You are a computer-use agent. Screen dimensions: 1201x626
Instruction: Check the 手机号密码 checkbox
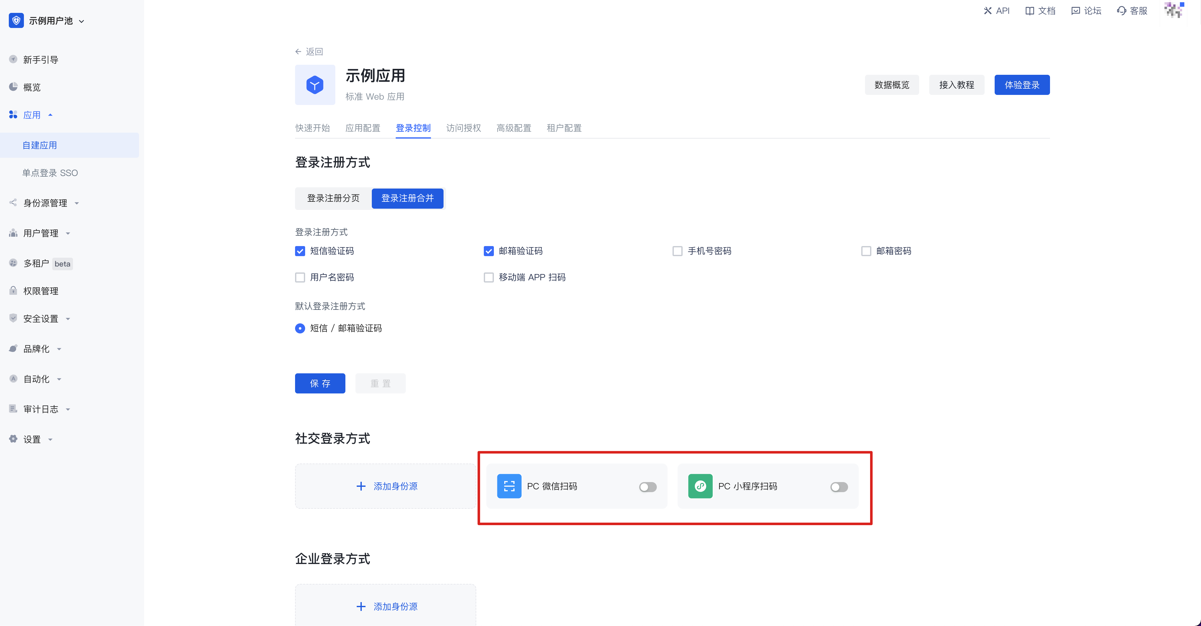(678, 251)
